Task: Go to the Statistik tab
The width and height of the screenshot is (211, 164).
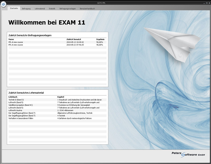Action: pyautogui.click(x=52, y=8)
